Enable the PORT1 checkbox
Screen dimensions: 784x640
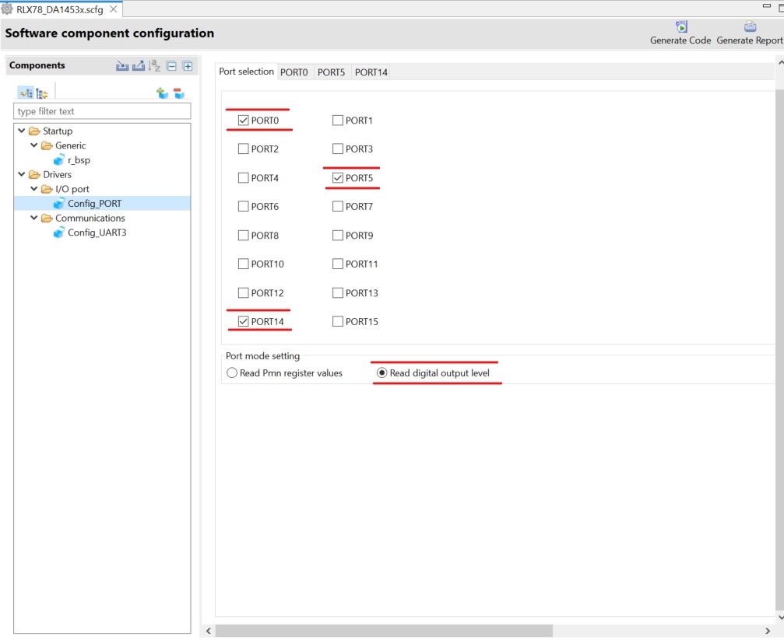(x=337, y=121)
